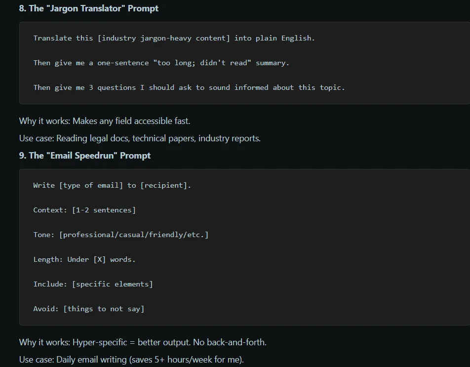Image resolution: width=470 pixels, height=367 pixels.
Task: Click "Why it works: Makes any field accessible" text
Action: point(105,121)
